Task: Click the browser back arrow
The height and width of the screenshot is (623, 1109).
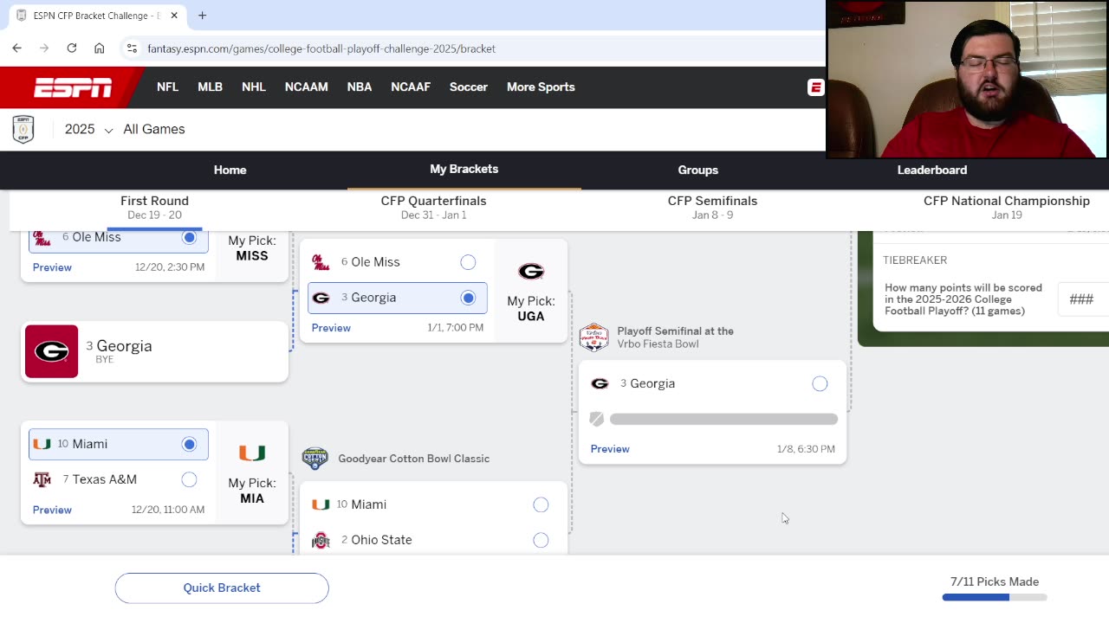Action: (x=17, y=48)
